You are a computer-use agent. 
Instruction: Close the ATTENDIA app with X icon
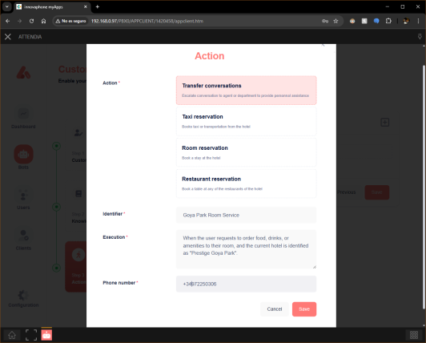pos(8,37)
